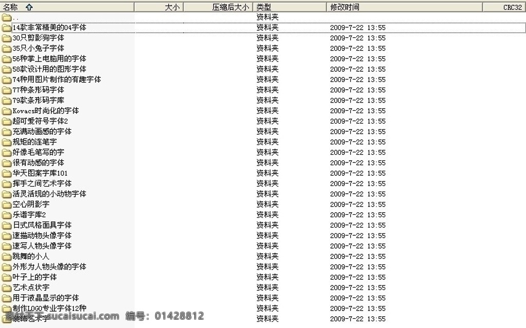Click folder icon of 14款非常精美的04字体
The height and width of the screenshot is (328, 526).
[6, 28]
